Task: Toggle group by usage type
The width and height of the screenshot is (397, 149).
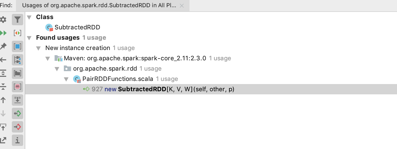Action: click(18, 46)
